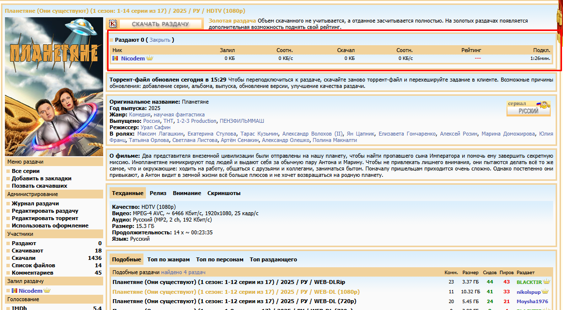Open the similar WEB-DLRip torrent entry
The width and height of the screenshot is (563, 310).
point(228,282)
